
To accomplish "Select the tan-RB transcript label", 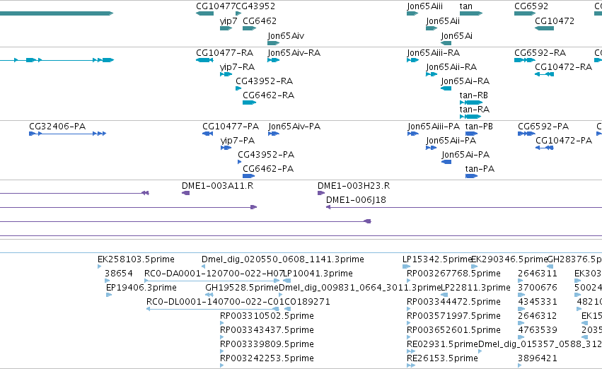I will [474, 95].
